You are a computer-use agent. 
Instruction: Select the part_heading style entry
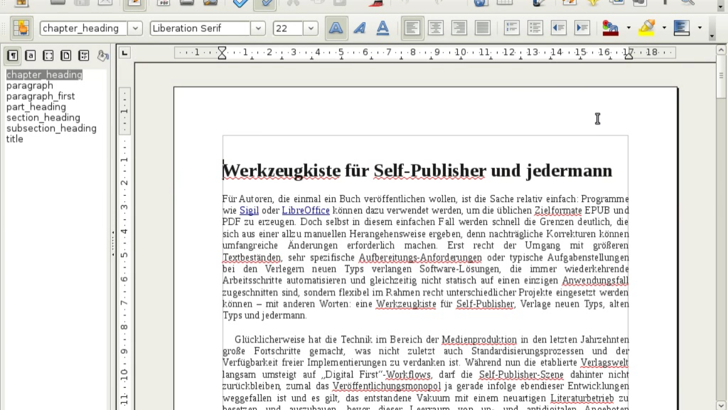tap(36, 107)
